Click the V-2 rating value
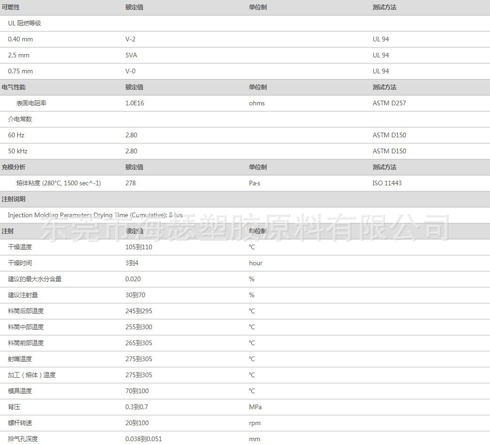490x444 pixels. pyautogui.click(x=131, y=40)
